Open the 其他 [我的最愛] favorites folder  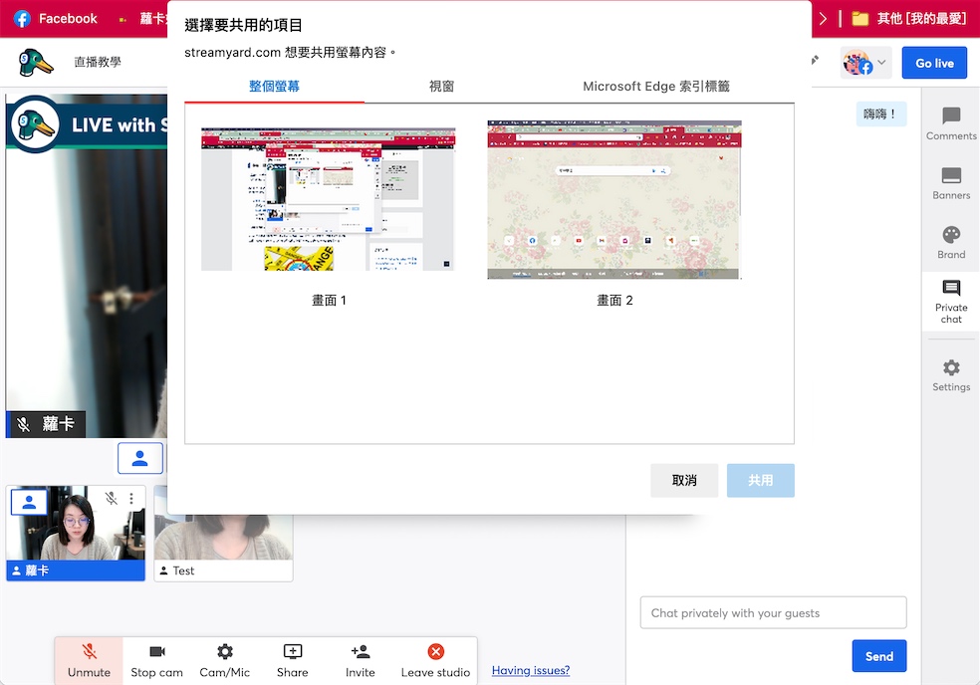909,18
